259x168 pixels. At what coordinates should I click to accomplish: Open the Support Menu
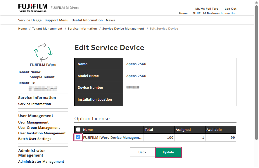(x=56, y=20)
